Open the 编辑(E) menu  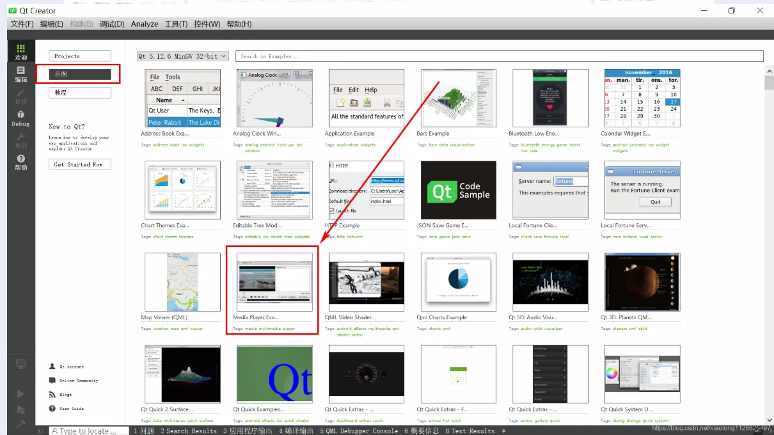point(51,24)
